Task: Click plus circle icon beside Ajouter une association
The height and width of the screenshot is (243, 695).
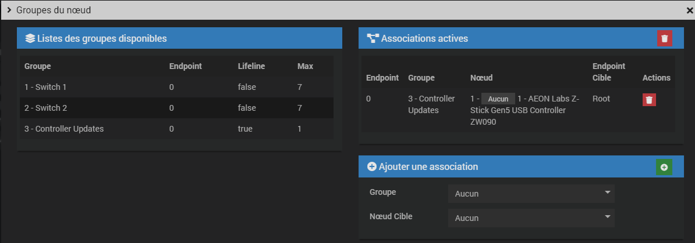Action: pos(372,167)
